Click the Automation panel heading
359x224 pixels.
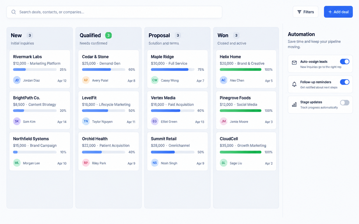(301, 34)
